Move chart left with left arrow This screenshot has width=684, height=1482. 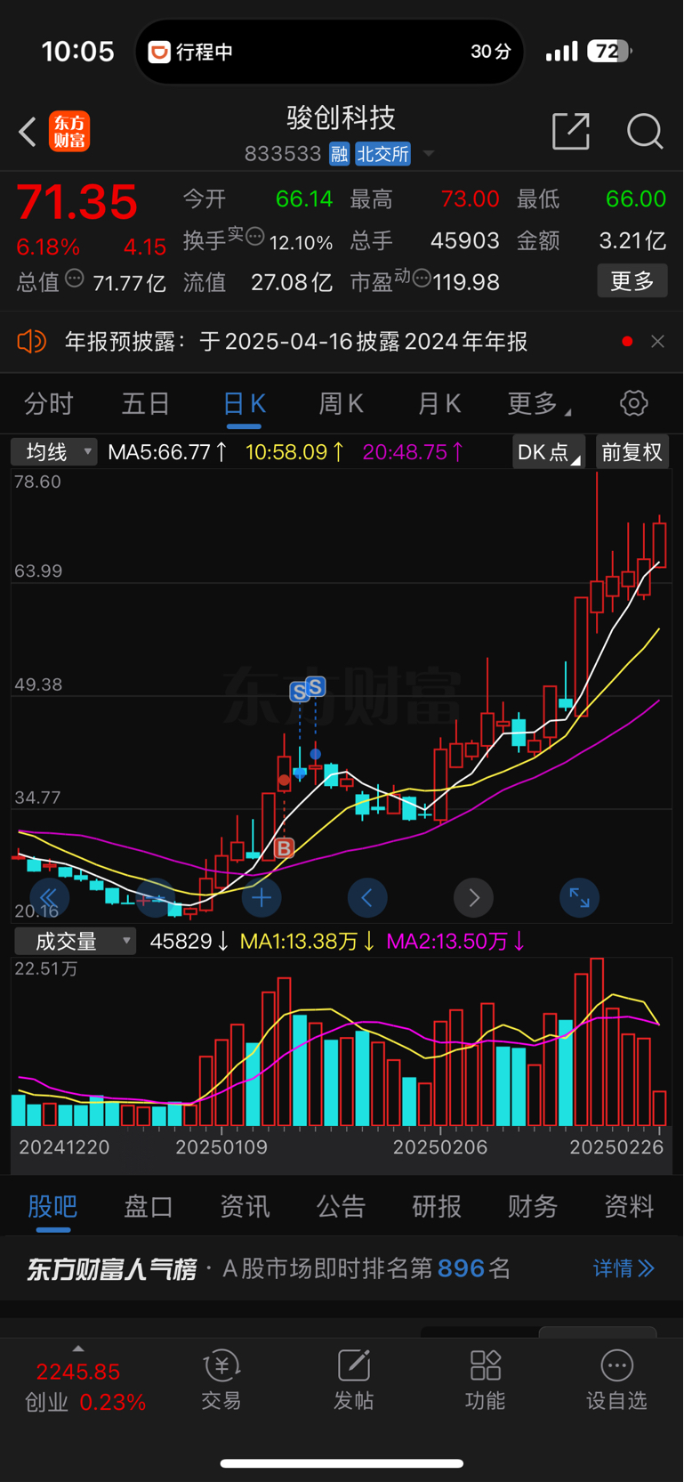[x=367, y=898]
